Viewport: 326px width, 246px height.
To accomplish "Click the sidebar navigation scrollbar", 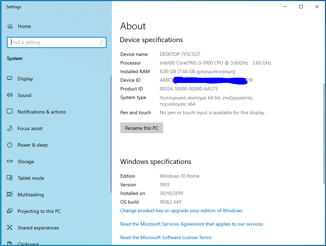I will (111, 134).
